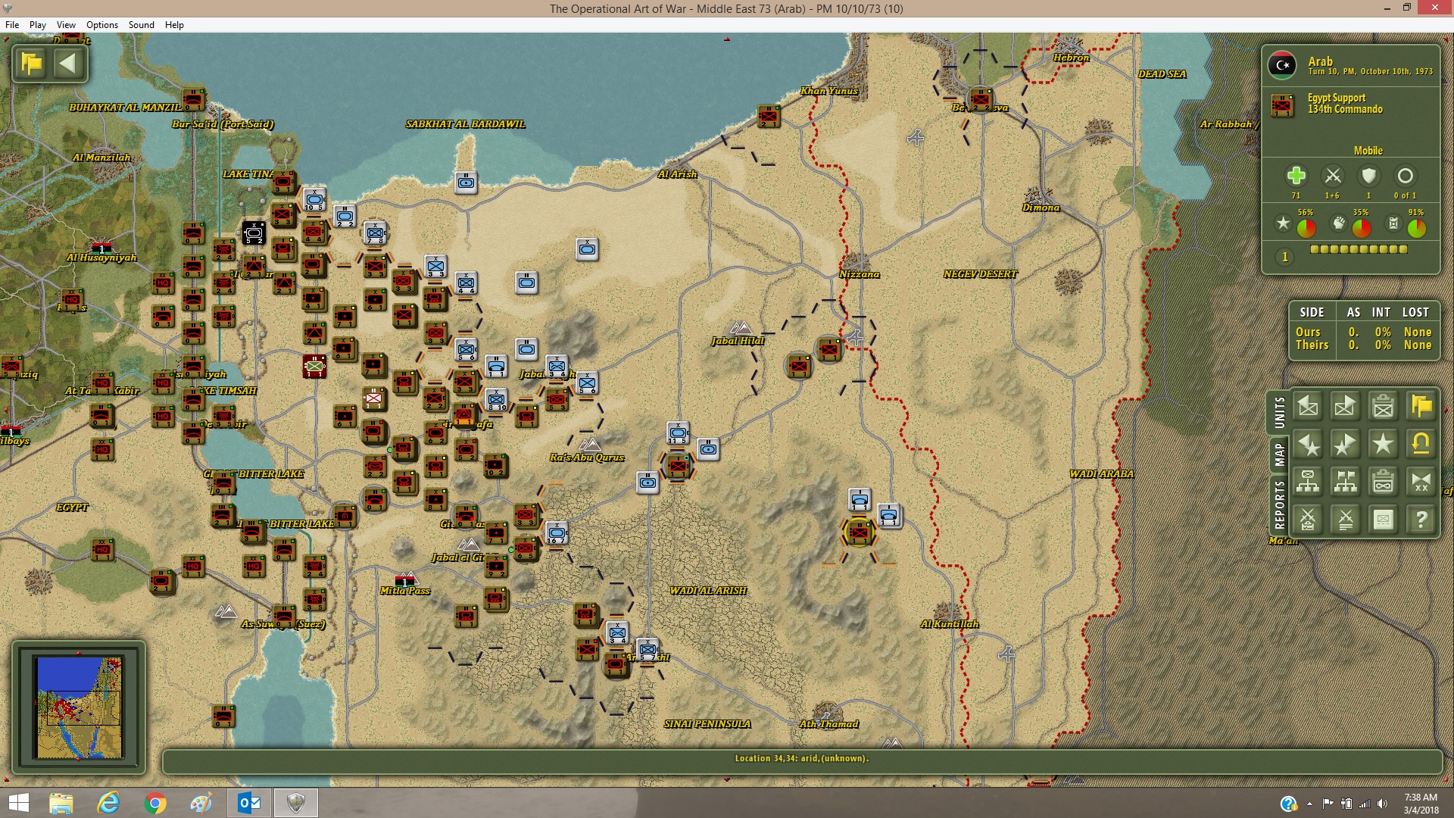The width and height of the screenshot is (1454, 818).
Task: Click the previous unit button in Units panel
Action: 1308,407
